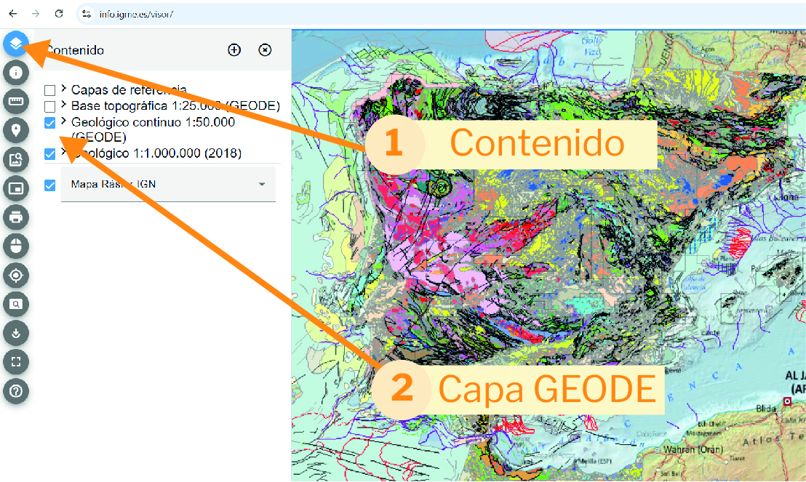Expand the Capas de referencia tree arrow

tap(63, 89)
